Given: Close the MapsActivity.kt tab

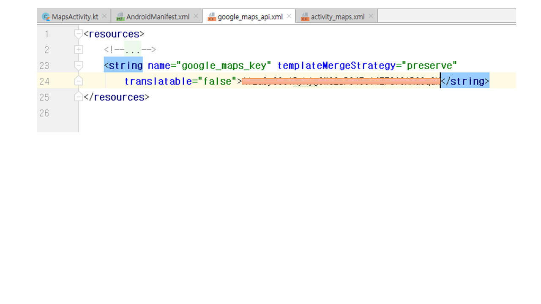Looking at the screenshot, I should [x=104, y=16].
